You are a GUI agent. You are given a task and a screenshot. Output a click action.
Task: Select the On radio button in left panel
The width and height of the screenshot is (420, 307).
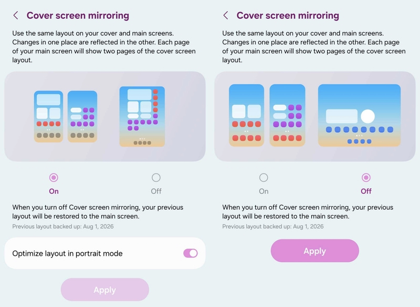click(x=54, y=178)
